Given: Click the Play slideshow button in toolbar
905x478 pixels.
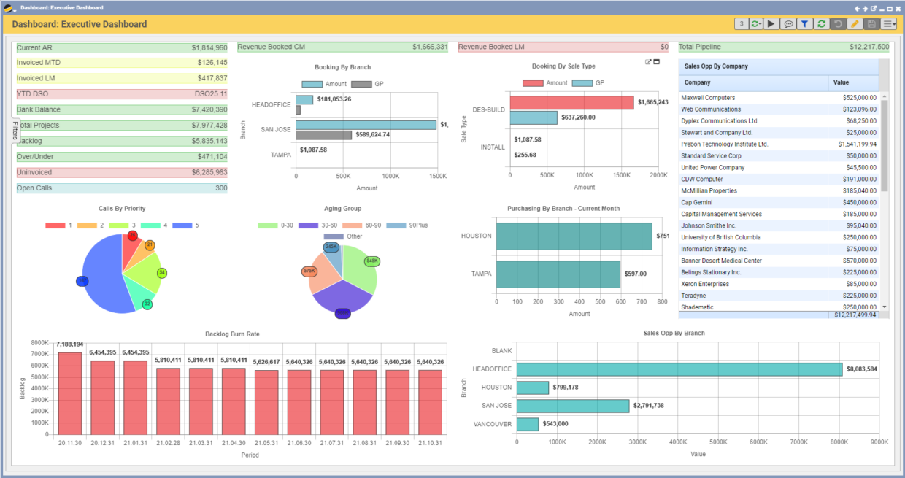Looking at the screenshot, I should [771, 24].
